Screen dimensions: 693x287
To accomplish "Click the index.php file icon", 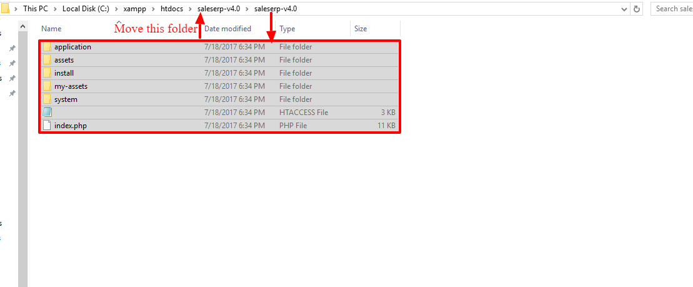I will coord(47,126).
